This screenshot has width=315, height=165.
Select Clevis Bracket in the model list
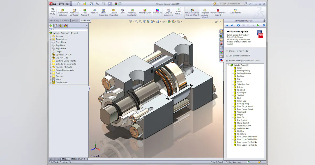point(243,123)
